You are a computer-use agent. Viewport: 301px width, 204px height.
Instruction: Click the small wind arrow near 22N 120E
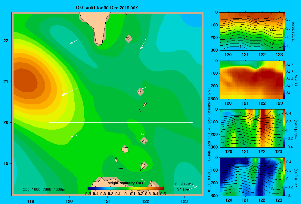pos(74,41)
